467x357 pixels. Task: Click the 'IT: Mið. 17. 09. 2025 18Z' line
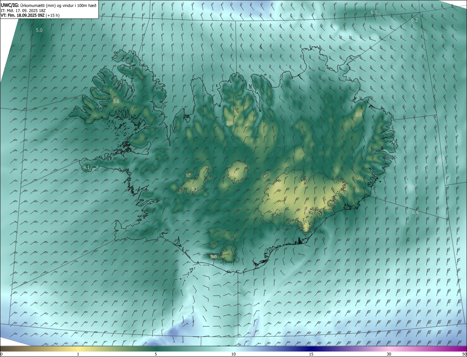click(x=24, y=10)
